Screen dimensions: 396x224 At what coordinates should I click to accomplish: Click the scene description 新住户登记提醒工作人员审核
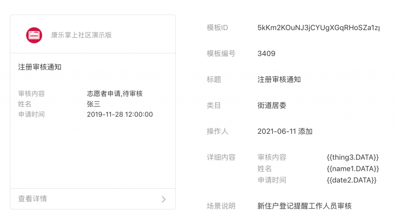[304, 206]
